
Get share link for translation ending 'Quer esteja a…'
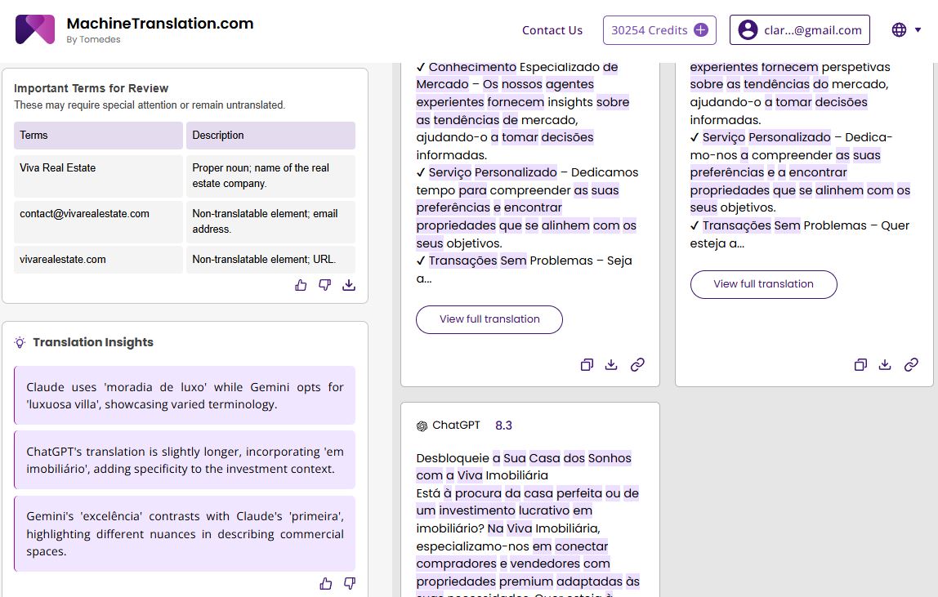pyautogui.click(x=911, y=365)
